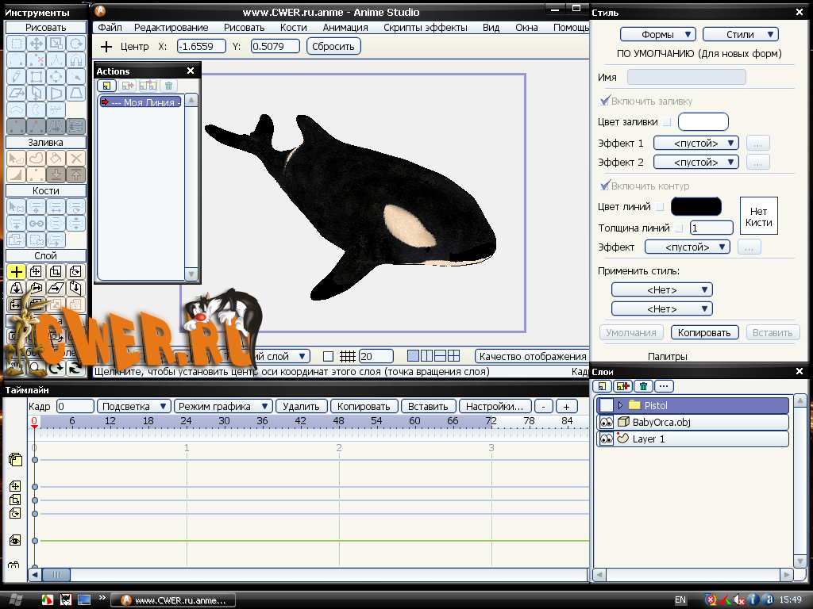Click the grid icon next to the 20 field
Image resolution: width=813 pixels, height=609 pixels.
pyautogui.click(x=347, y=356)
